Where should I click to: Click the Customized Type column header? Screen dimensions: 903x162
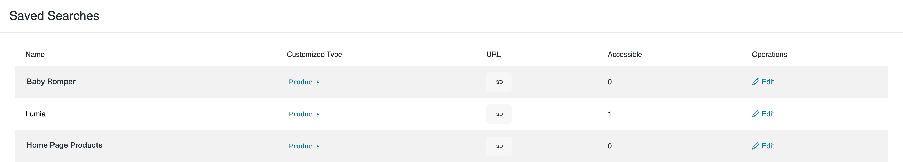point(314,55)
